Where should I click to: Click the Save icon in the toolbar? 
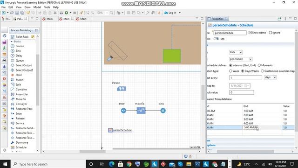pos(17,13)
